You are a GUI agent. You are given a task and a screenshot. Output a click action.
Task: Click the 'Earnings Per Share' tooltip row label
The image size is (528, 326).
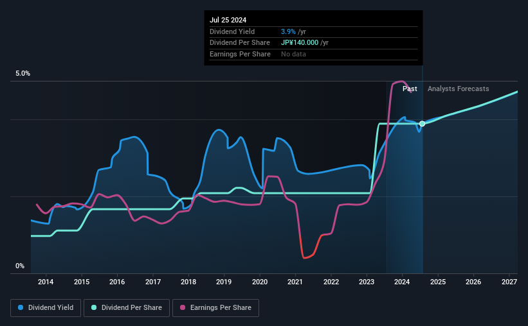(240, 54)
